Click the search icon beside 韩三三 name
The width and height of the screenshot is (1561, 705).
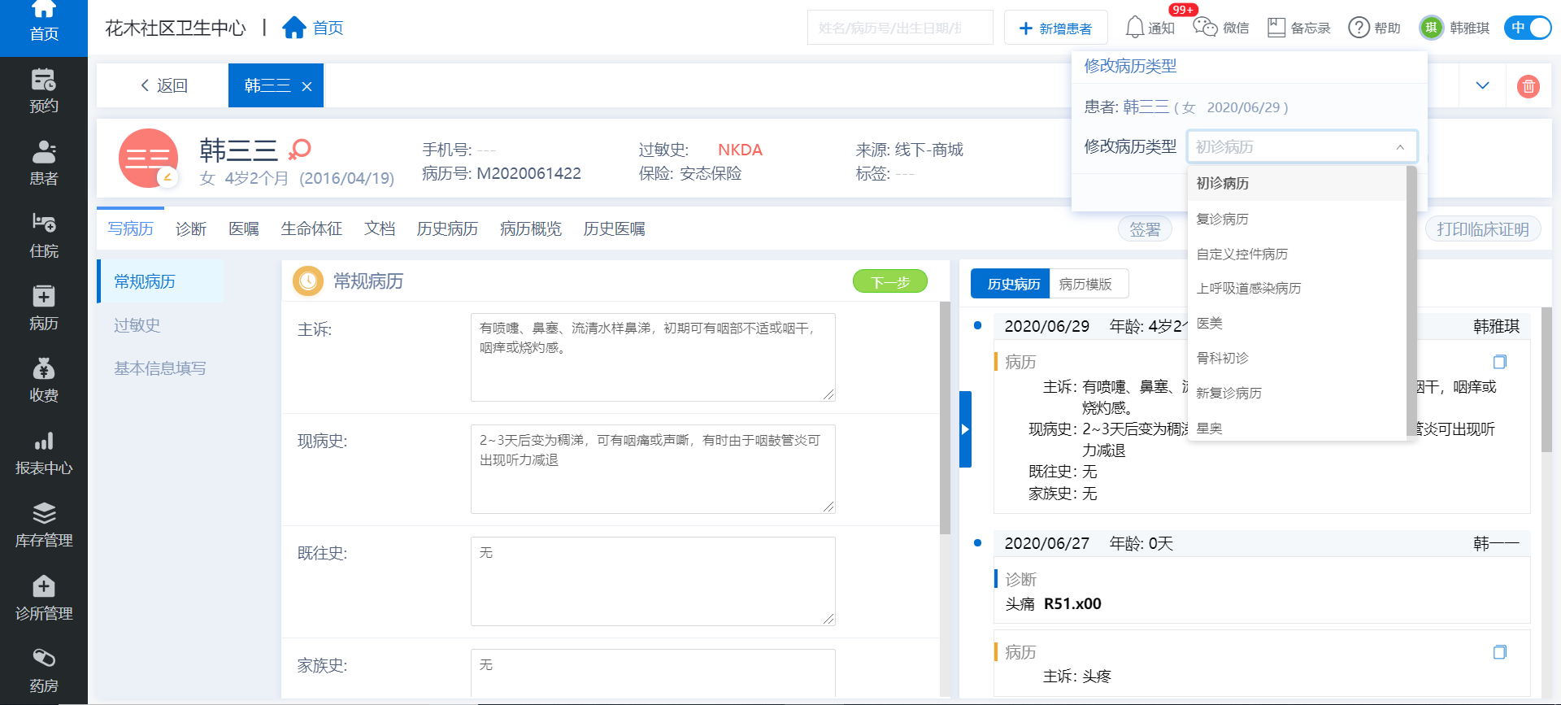point(300,149)
